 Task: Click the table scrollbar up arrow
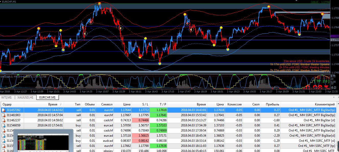337,104
